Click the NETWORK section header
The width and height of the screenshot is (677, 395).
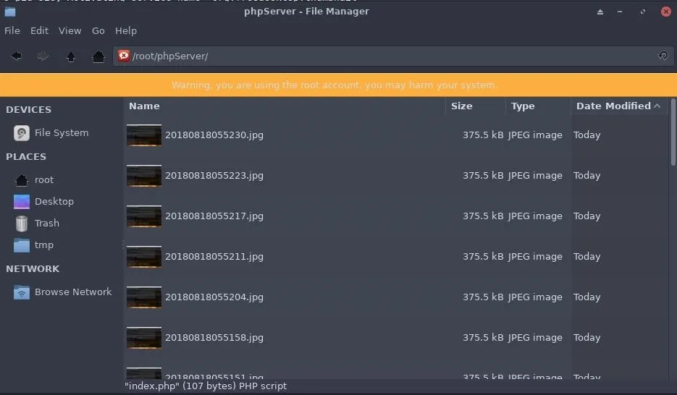[33, 268]
